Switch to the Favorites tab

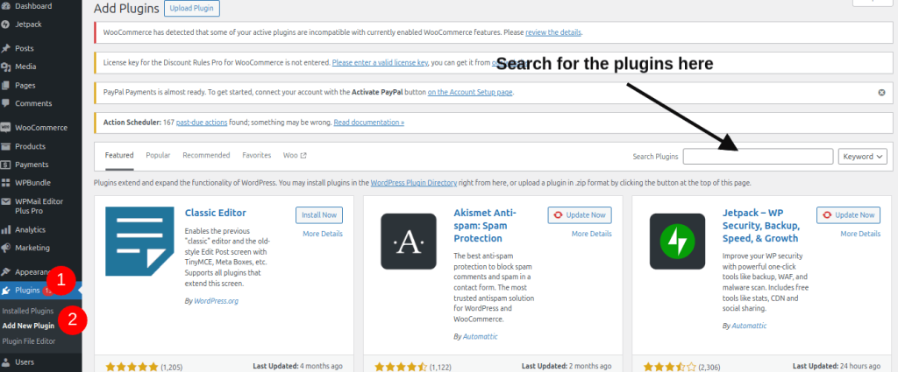tap(257, 156)
